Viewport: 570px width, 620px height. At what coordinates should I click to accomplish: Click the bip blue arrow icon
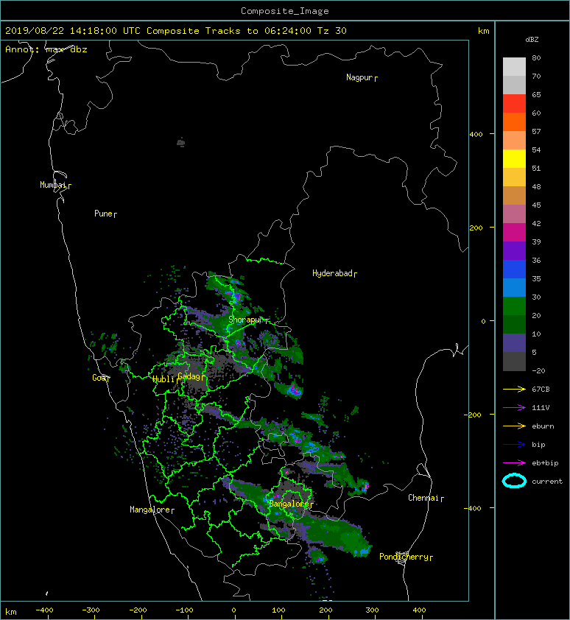point(514,445)
